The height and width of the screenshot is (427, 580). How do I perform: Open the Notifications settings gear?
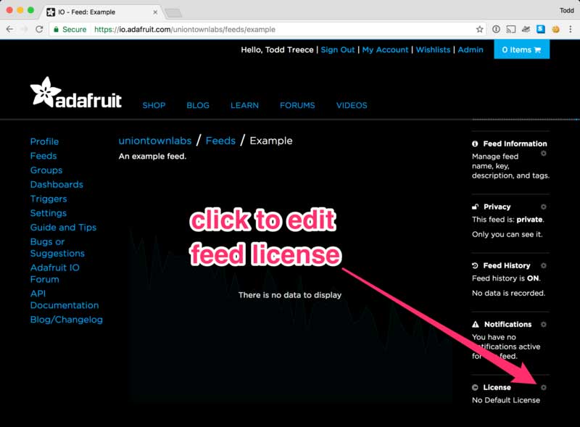[544, 324]
